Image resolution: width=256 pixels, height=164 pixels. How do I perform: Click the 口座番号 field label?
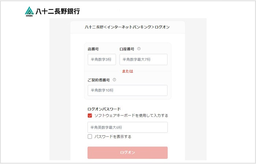pyautogui.click(x=127, y=49)
